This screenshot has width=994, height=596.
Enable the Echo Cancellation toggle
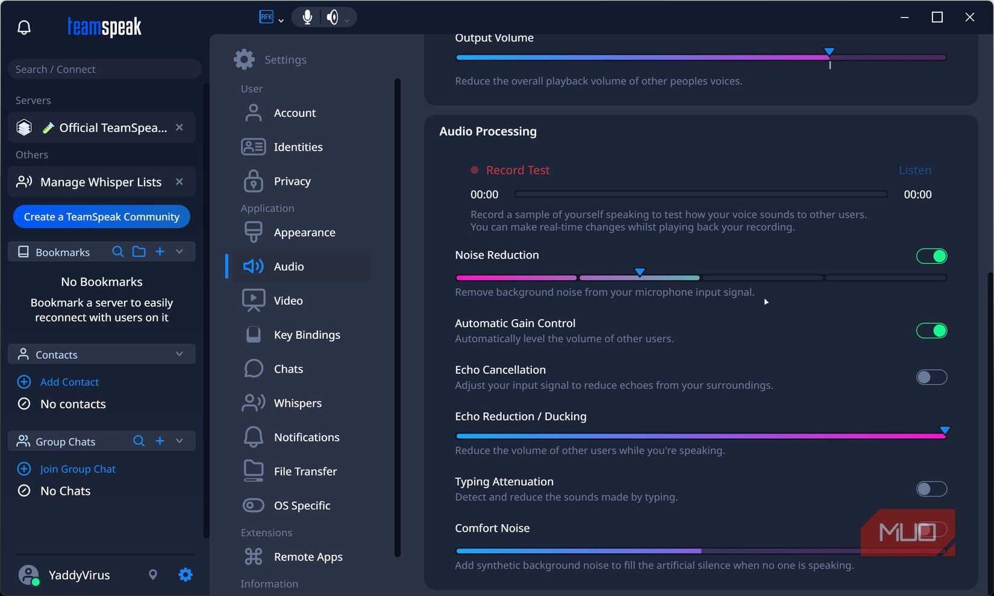[931, 377]
